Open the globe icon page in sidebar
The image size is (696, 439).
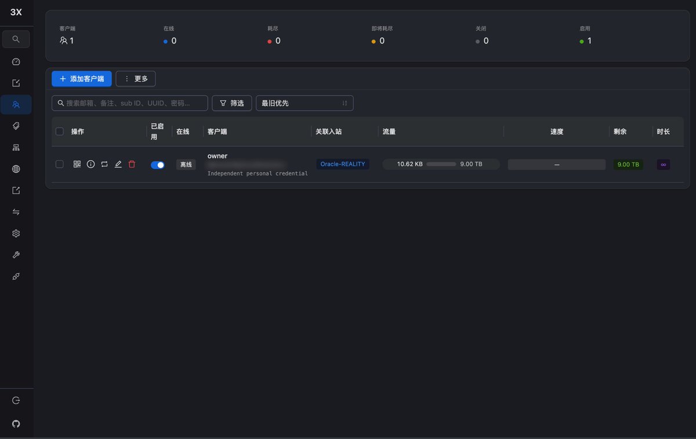[x=16, y=169]
